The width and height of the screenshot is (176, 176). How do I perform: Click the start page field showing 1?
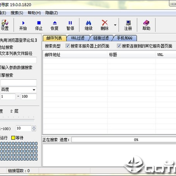click(x=8, y=96)
